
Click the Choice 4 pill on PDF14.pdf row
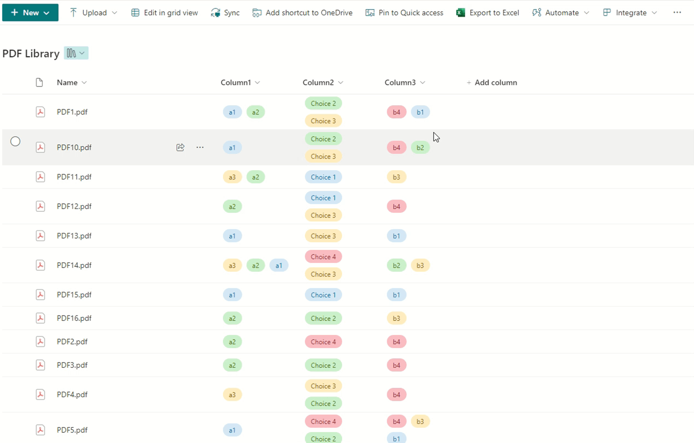[323, 257]
